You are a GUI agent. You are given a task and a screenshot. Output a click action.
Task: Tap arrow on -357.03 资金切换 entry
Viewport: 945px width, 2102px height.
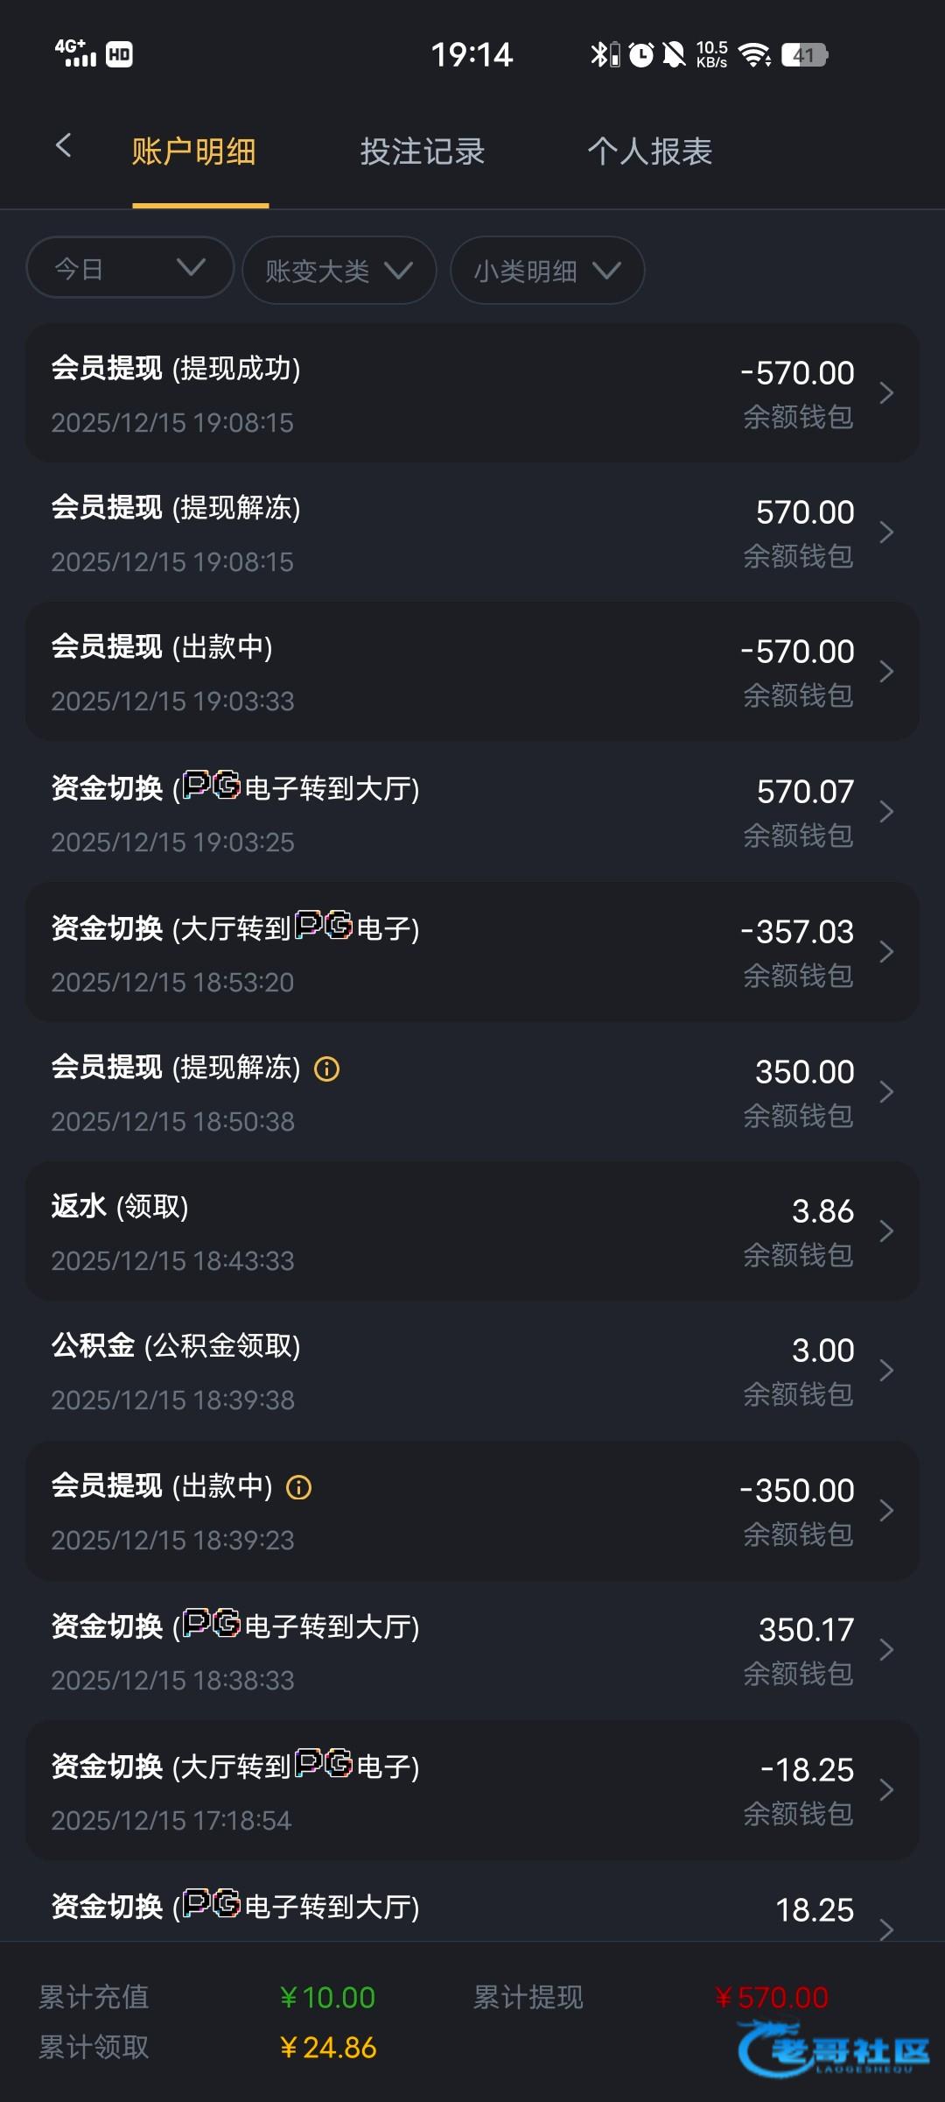[x=886, y=952]
